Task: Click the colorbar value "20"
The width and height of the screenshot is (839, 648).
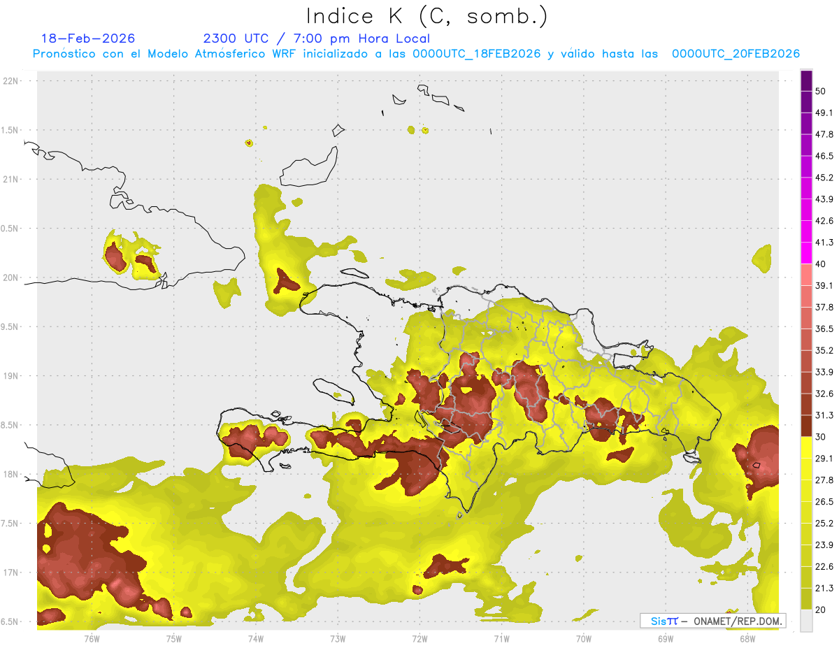Action: coord(820,610)
